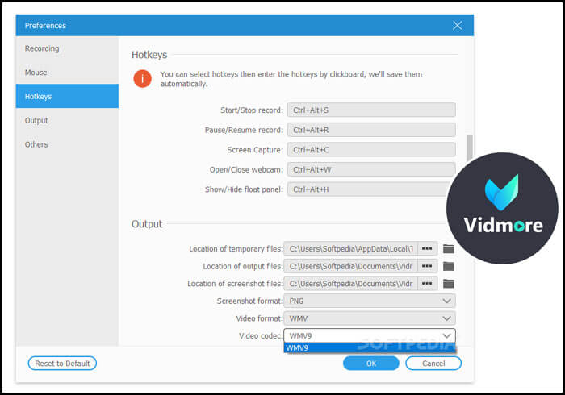Click the vertical scrollbar thumb in preferences
Viewport: 565px width, 395px height.
tap(469, 148)
